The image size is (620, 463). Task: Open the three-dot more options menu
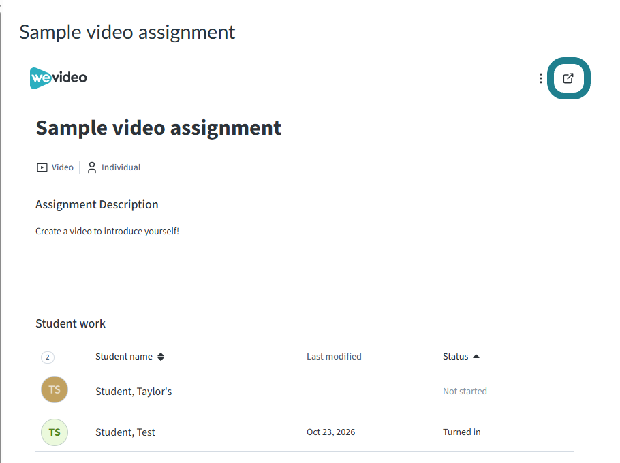[540, 78]
